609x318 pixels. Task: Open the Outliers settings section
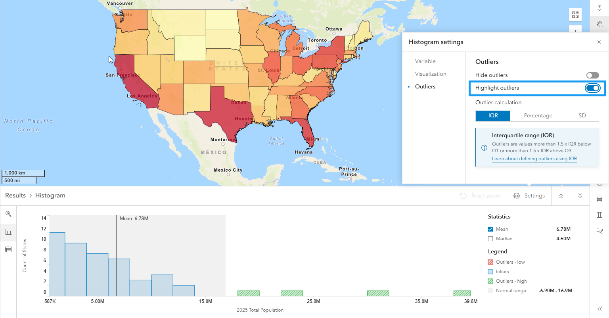click(425, 86)
